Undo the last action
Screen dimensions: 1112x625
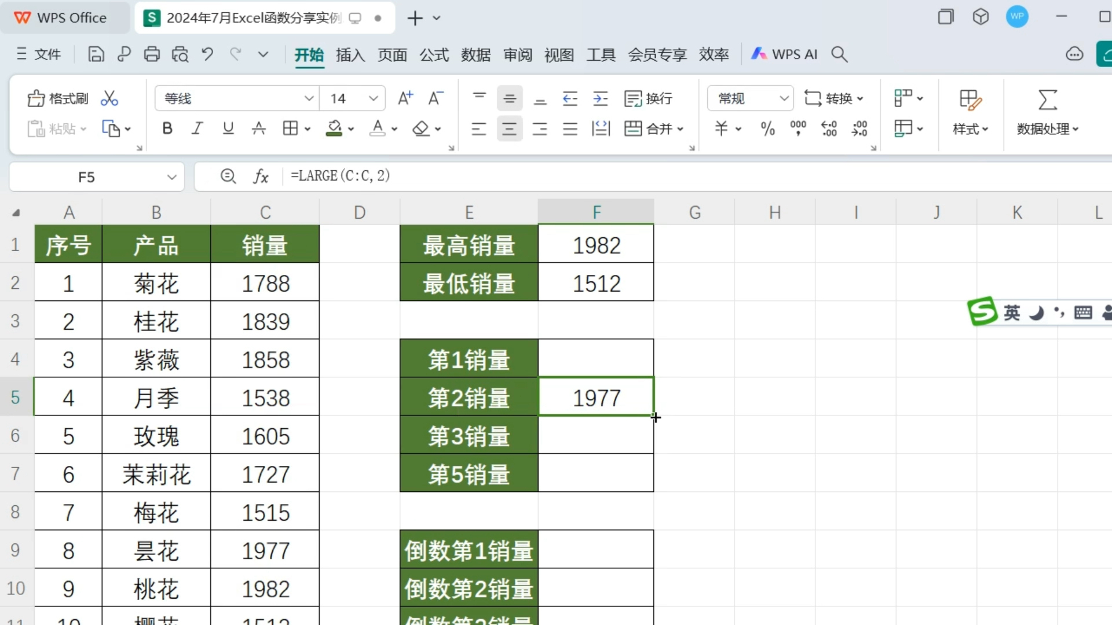coord(207,54)
